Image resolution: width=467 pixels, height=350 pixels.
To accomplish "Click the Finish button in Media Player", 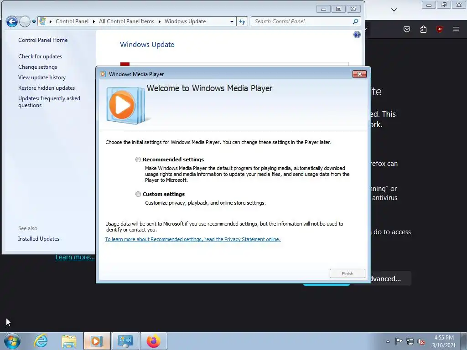I will pos(347,273).
